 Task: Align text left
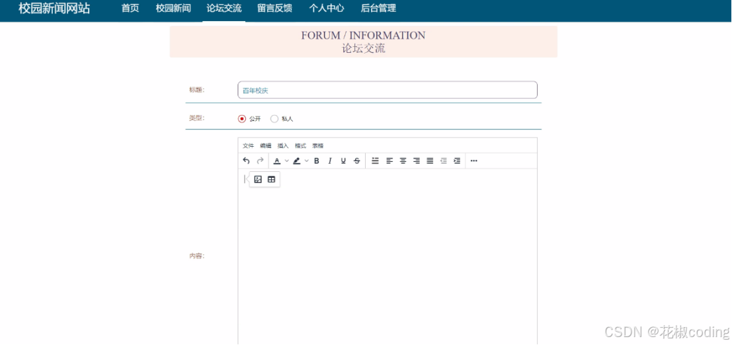pyautogui.click(x=389, y=161)
